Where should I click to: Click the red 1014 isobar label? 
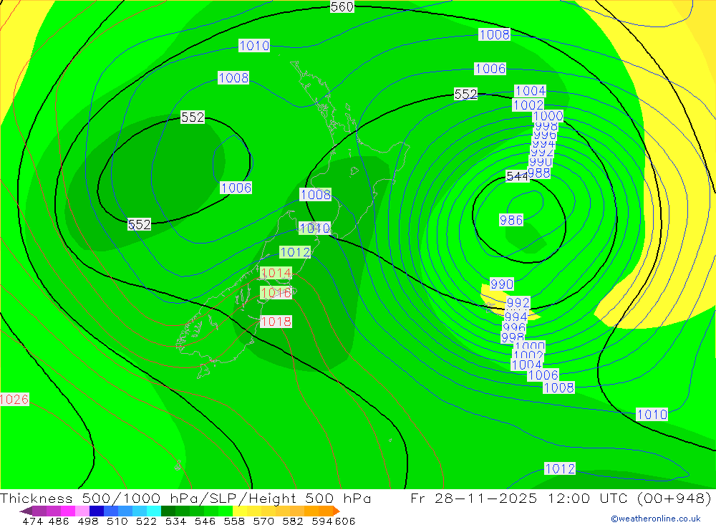(x=276, y=273)
